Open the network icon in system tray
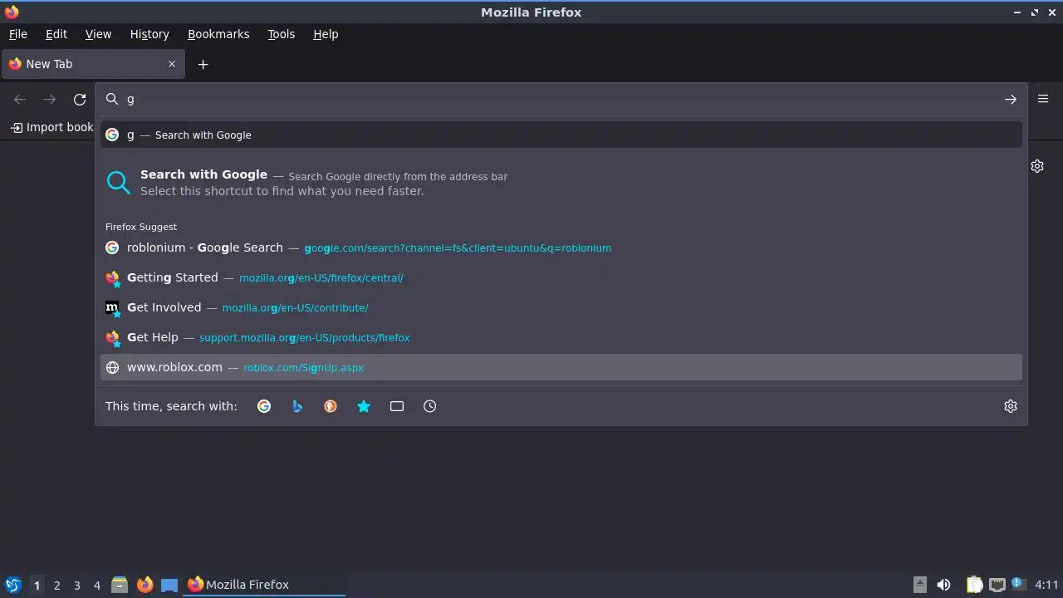Viewport: 1063px width, 598px height. click(997, 585)
